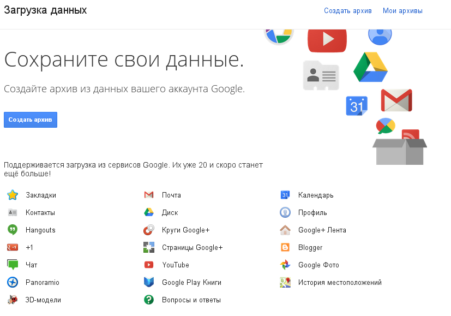Select the Диск icon
Screen dimensions: 451x316
tap(148, 212)
